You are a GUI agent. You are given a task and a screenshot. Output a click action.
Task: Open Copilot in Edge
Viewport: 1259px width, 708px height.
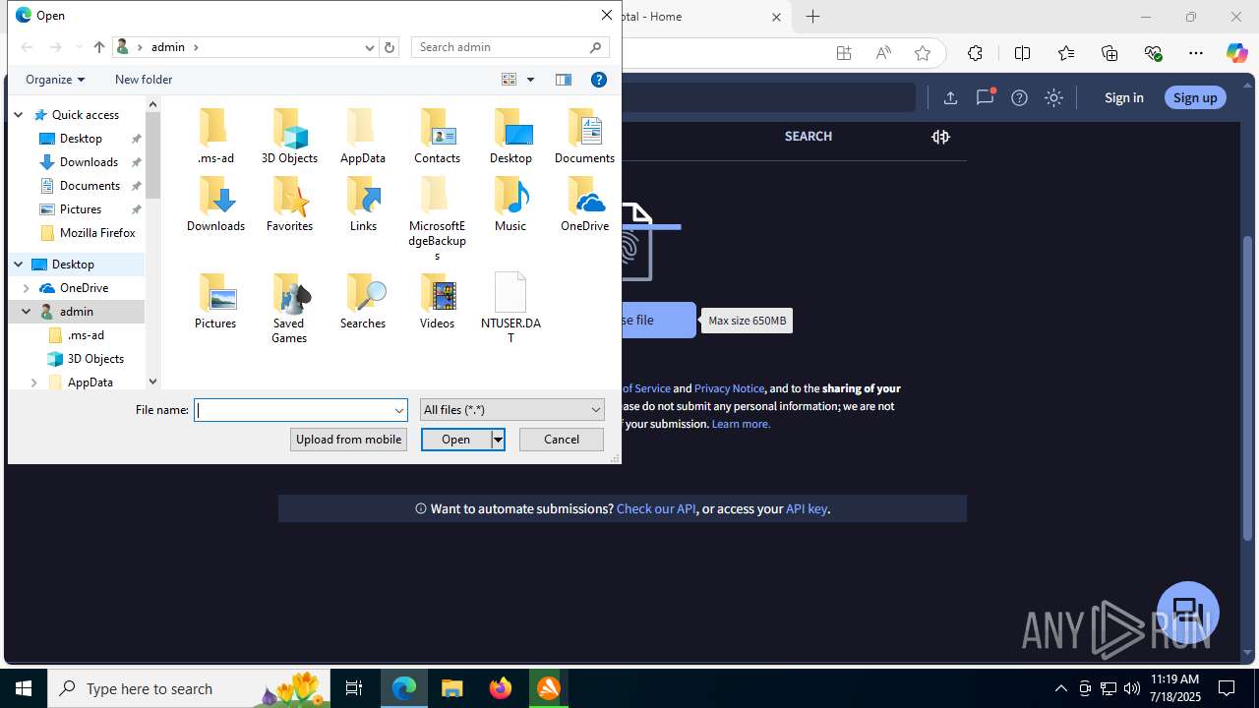(1236, 53)
